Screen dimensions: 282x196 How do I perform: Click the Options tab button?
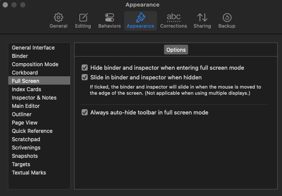click(x=176, y=50)
